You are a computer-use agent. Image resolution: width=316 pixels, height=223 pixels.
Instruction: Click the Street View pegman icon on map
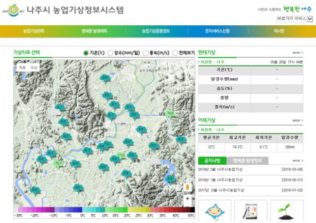click(188, 187)
